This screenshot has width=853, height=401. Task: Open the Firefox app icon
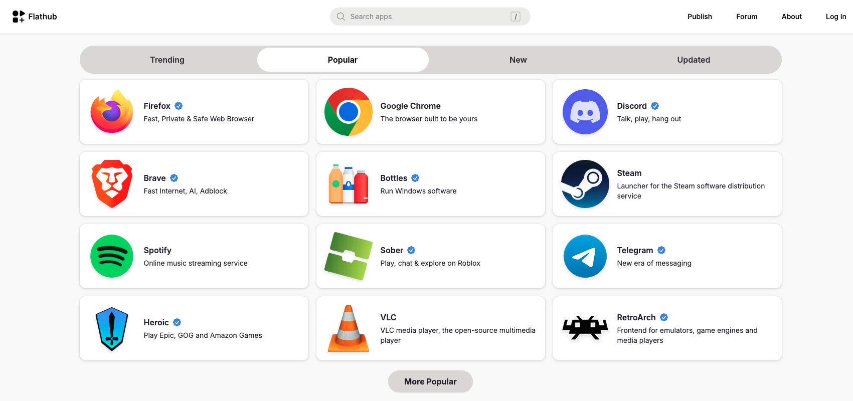tap(112, 112)
